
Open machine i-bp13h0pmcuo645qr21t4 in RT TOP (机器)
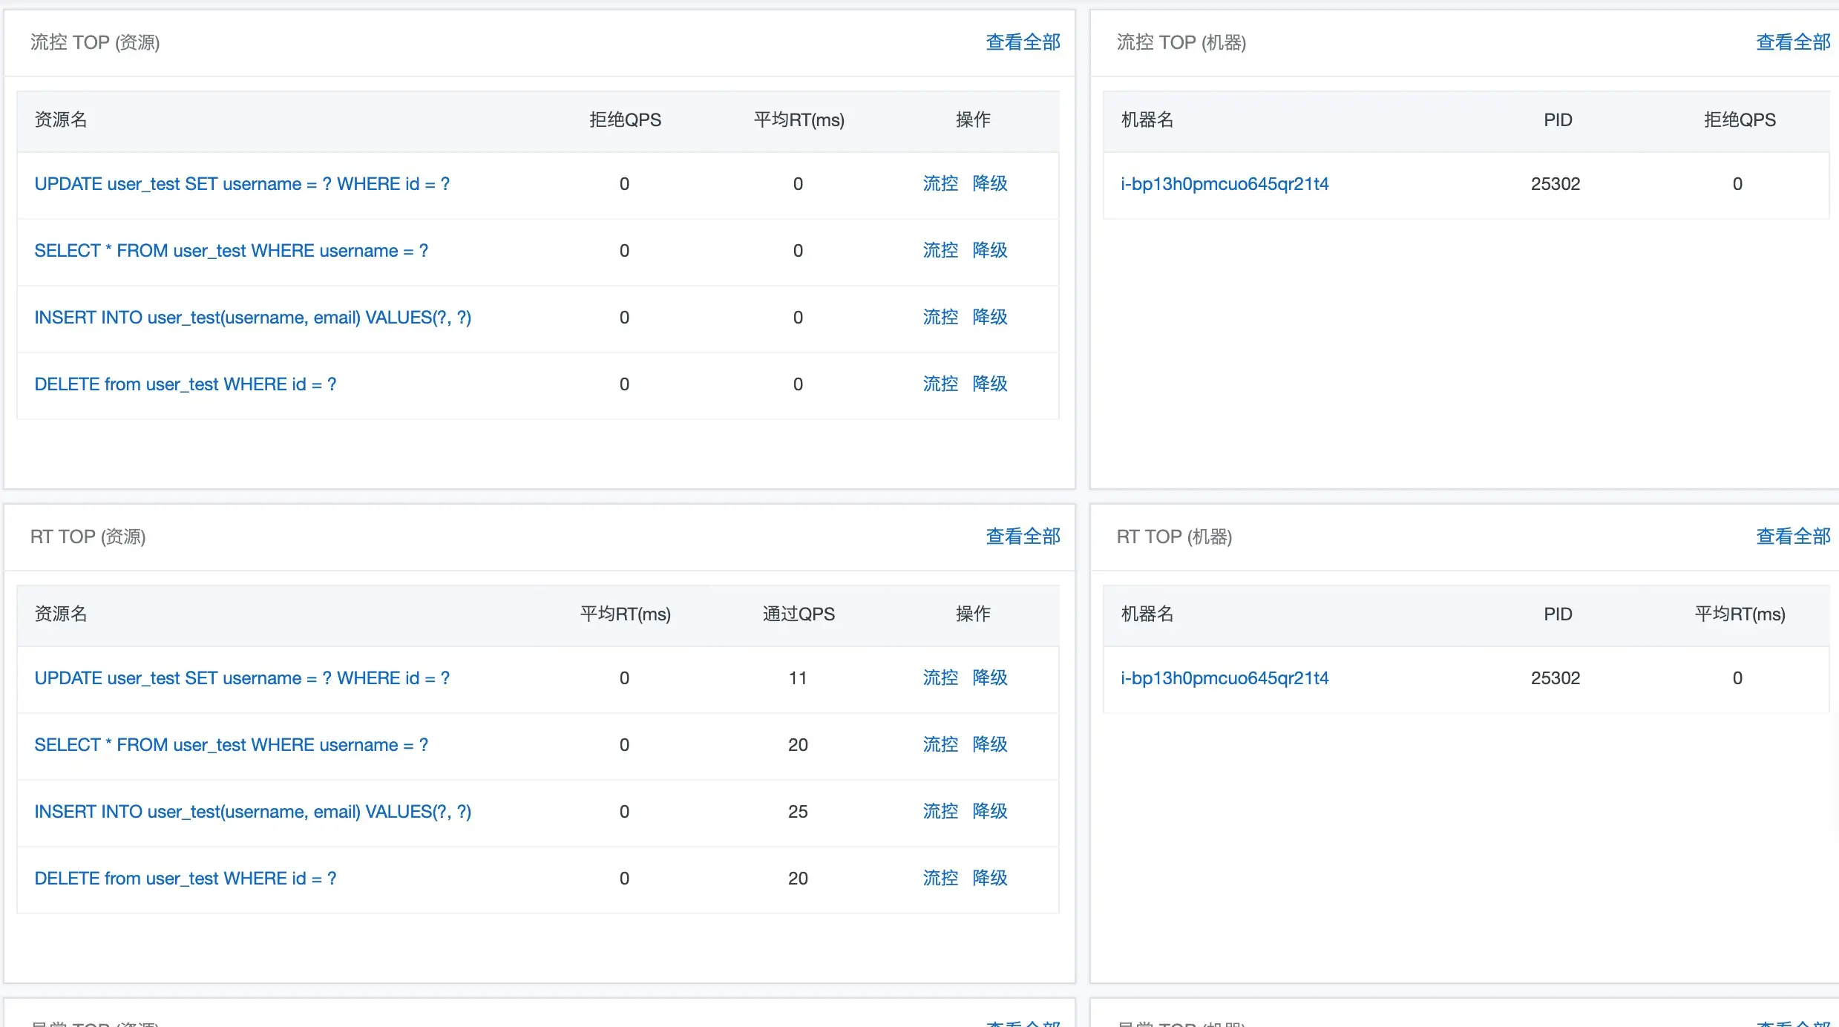(1225, 678)
